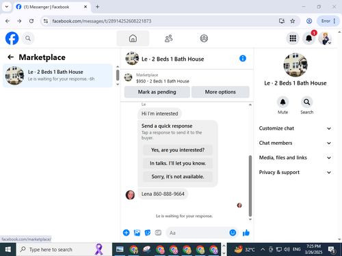Open more actions with the plus icon
Image resolution: width=342 pixels, height=256 pixels.
coord(126,233)
